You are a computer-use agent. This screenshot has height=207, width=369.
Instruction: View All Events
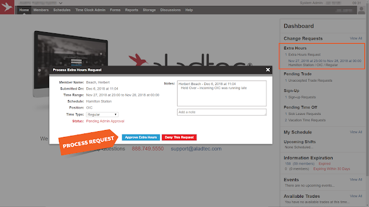[356, 179]
